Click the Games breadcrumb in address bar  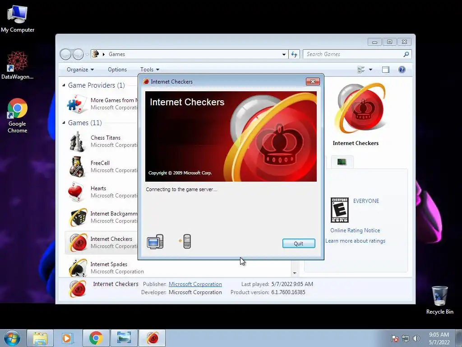(117, 54)
